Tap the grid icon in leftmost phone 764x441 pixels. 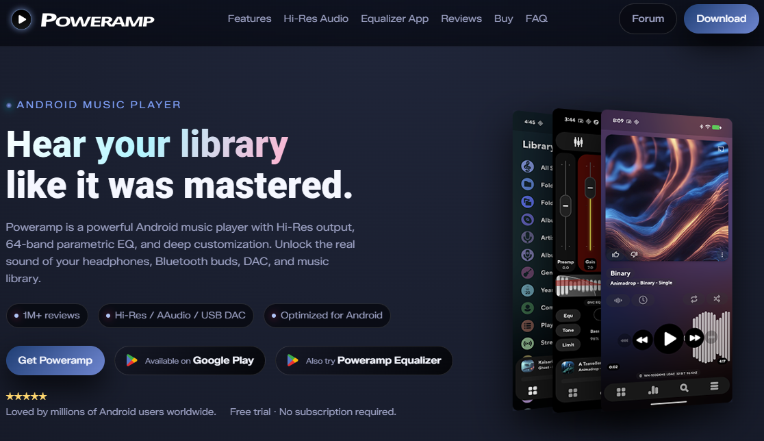pos(533,391)
